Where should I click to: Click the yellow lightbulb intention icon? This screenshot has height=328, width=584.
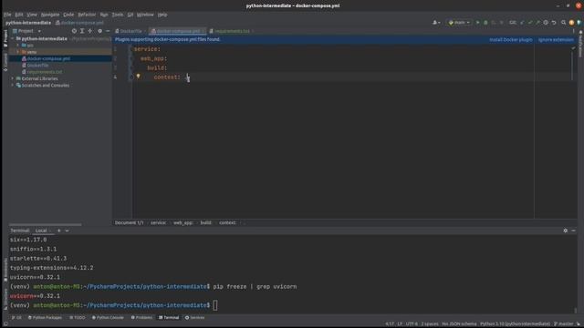coord(138,77)
